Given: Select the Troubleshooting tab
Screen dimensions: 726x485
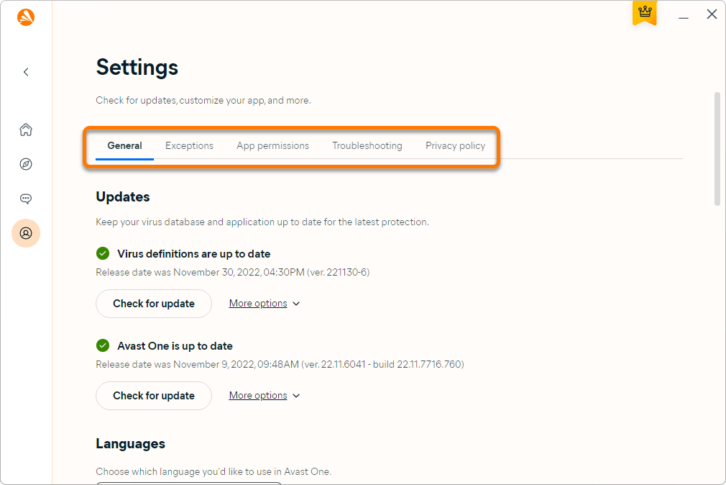Looking at the screenshot, I should (x=367, y=145).
